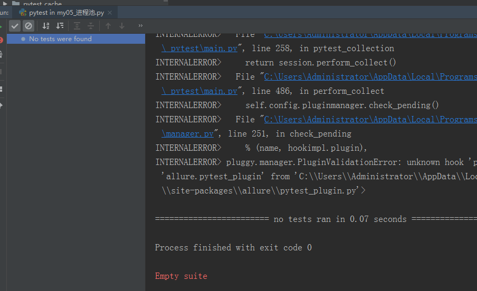
Task: Open manager.py link at line 251
Action: tap(187, 133)
